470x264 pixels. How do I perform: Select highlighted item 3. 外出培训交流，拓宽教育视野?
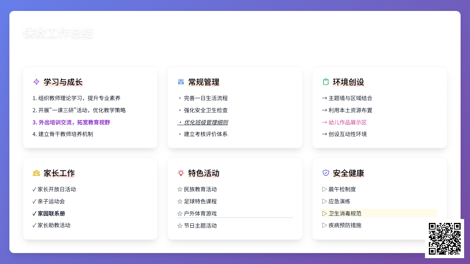(71, 122)
